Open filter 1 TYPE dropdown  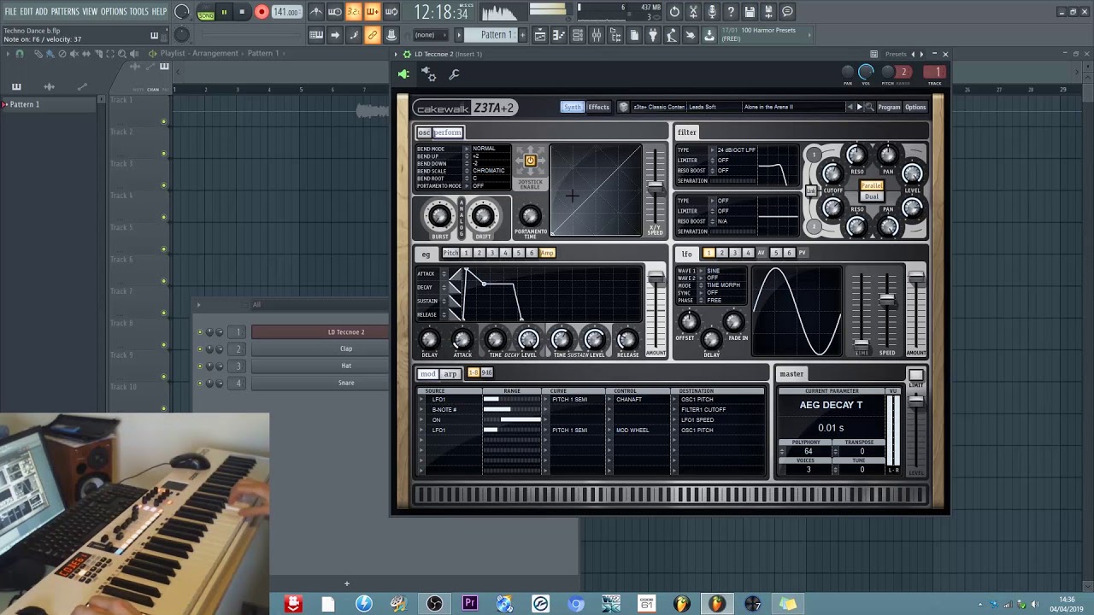(712, 149)
